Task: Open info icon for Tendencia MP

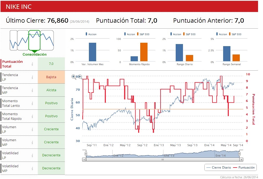Action: 32,90
